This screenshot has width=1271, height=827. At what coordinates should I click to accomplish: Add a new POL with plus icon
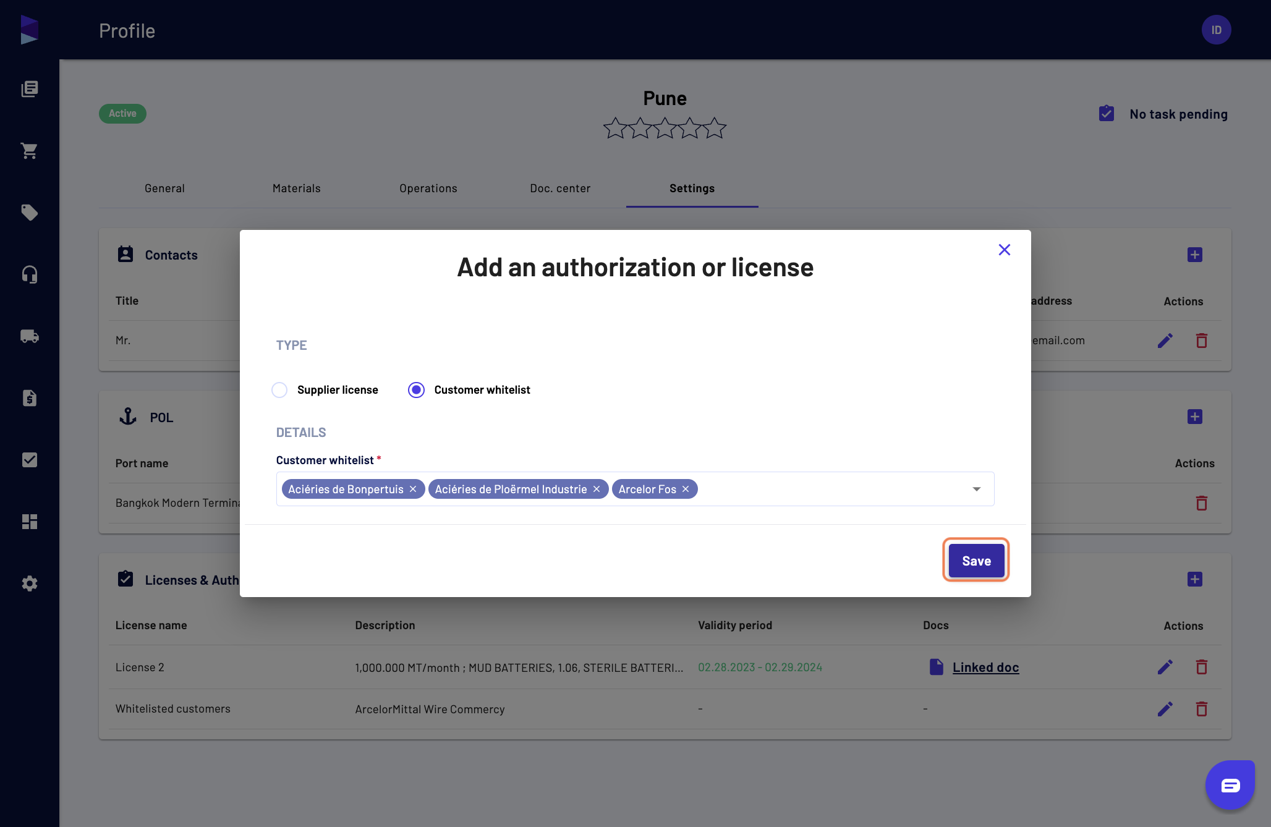1195,417
